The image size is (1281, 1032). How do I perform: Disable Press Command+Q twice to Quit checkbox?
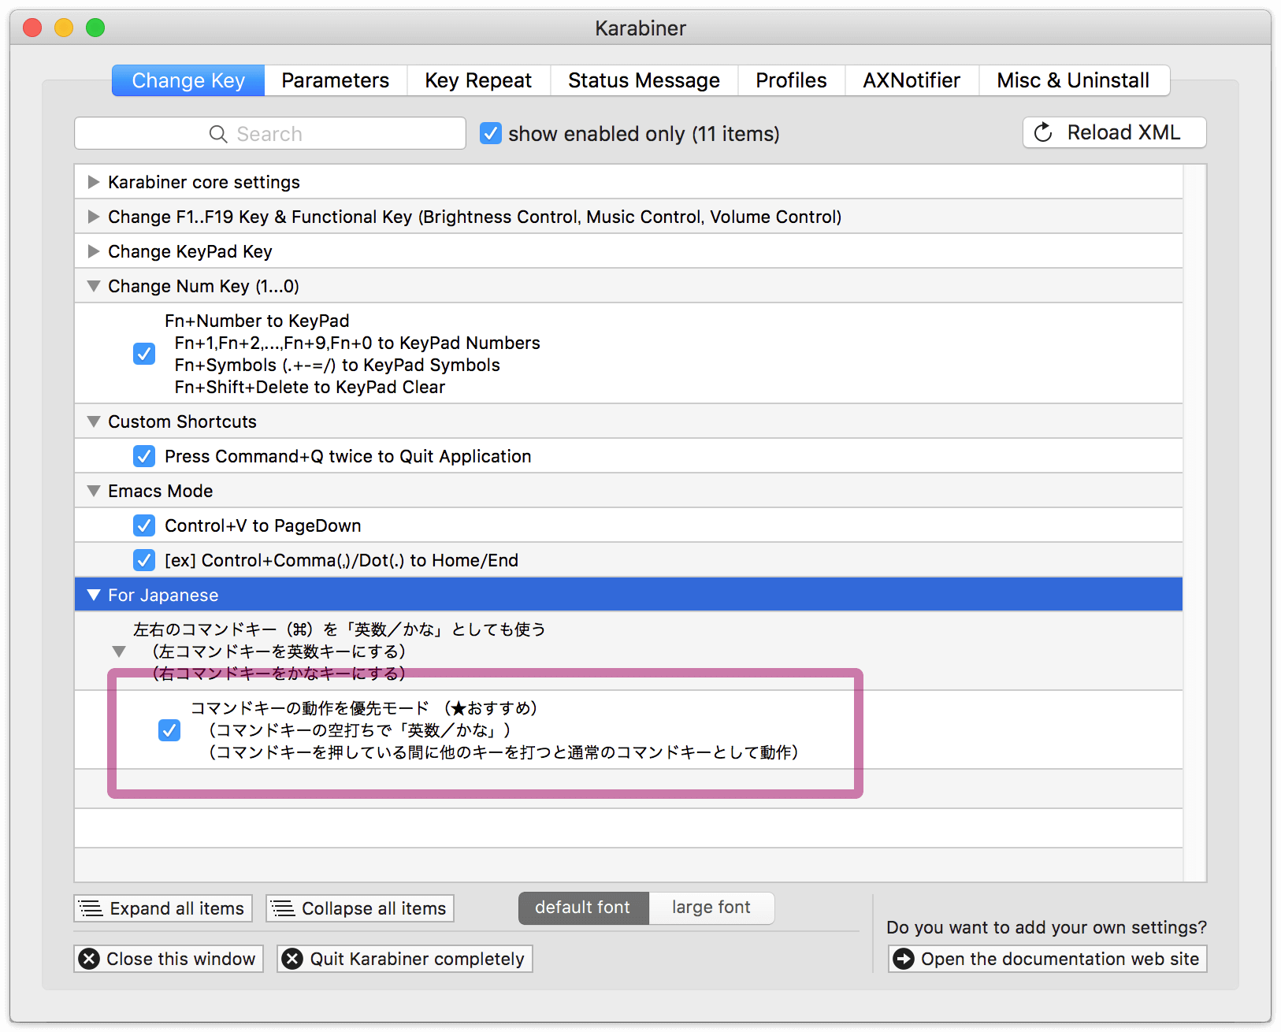(144, 456)
